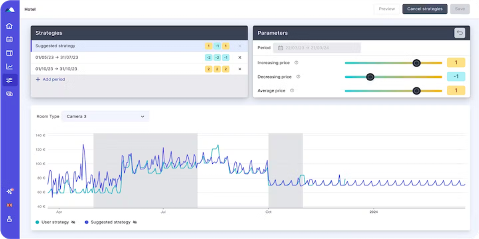Open the AI sparkle icon with notification dot
The image size is (479, 239).
pyautogui.click(x=10, y=192)
